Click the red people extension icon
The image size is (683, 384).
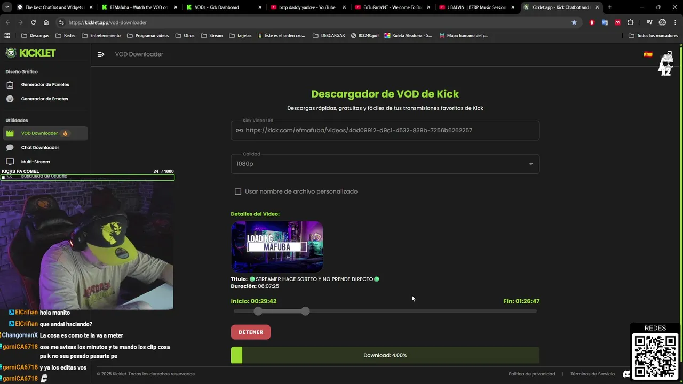tap(617, 22)
